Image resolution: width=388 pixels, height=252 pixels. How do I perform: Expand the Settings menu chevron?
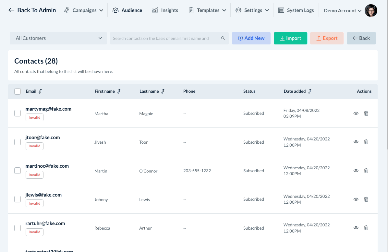pos(267,10)
